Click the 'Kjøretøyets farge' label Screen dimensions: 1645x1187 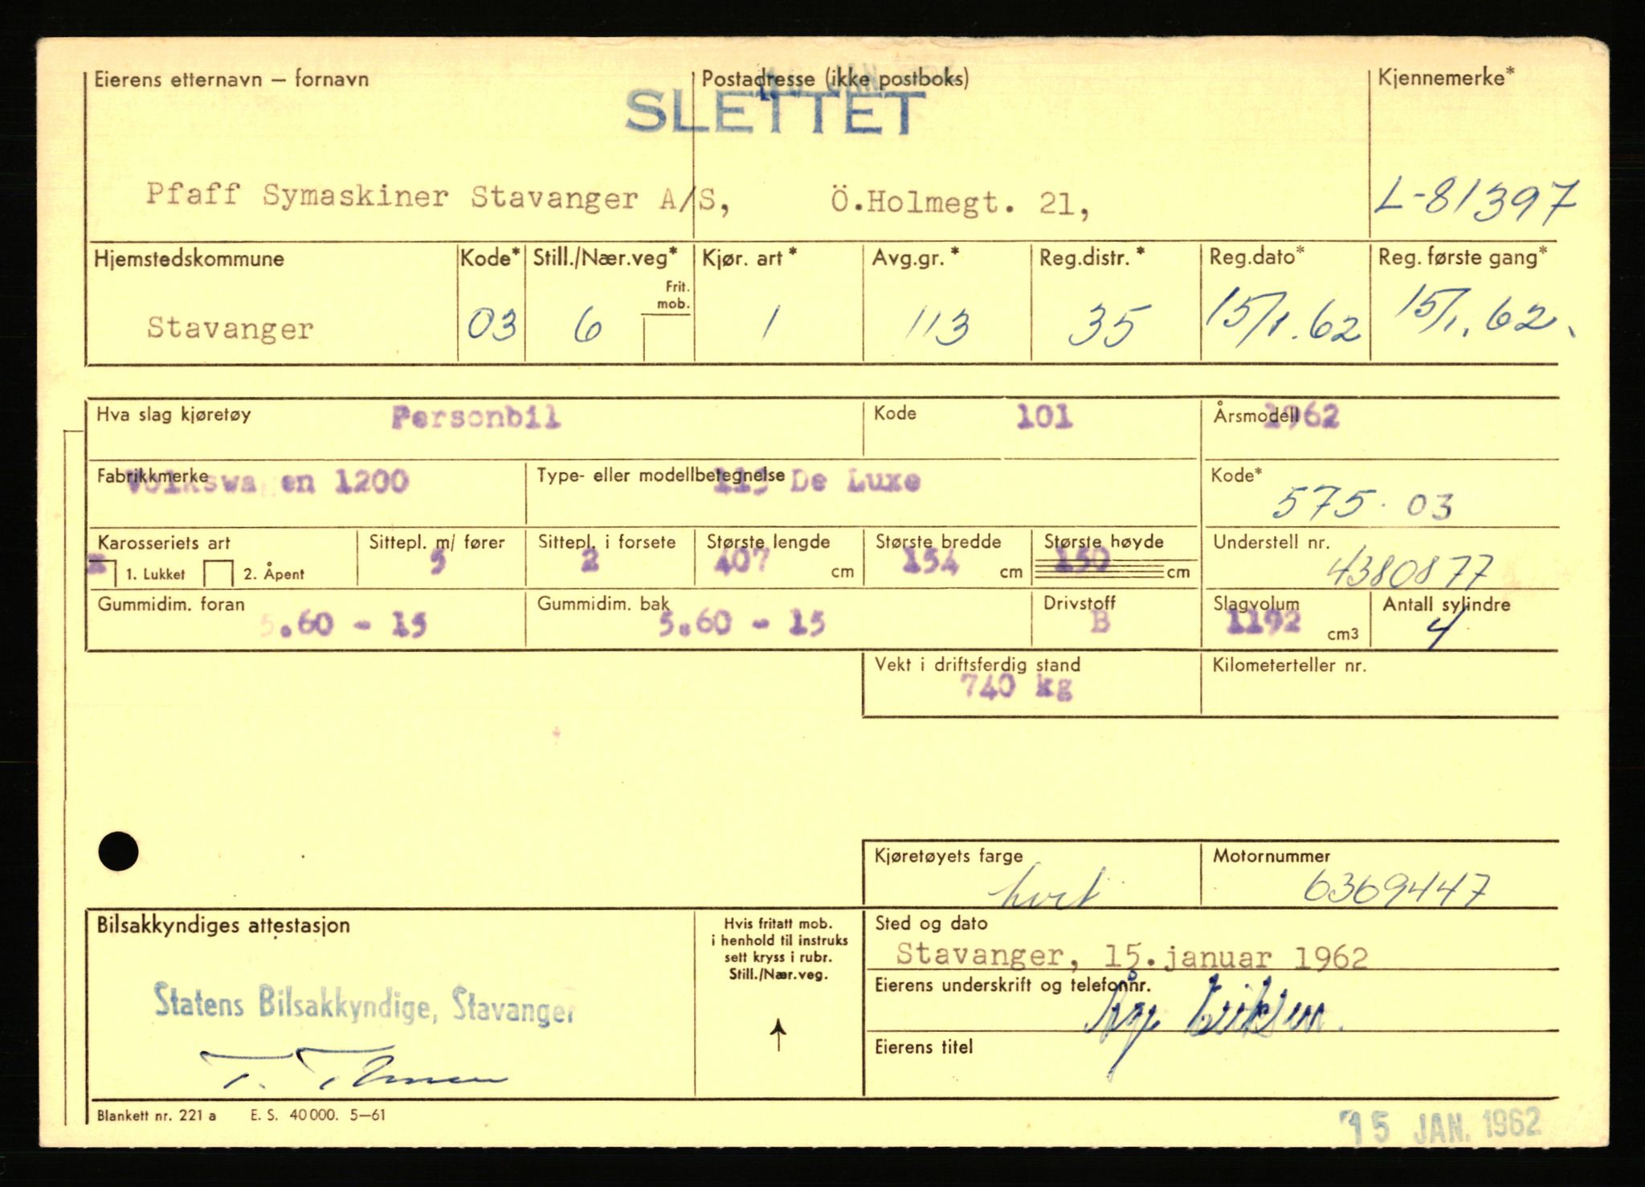[x=949, y=857]
